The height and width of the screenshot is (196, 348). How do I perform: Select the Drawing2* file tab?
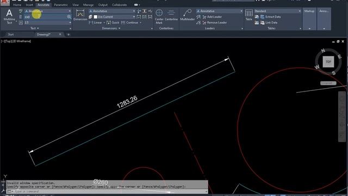(x=44, y=34)
